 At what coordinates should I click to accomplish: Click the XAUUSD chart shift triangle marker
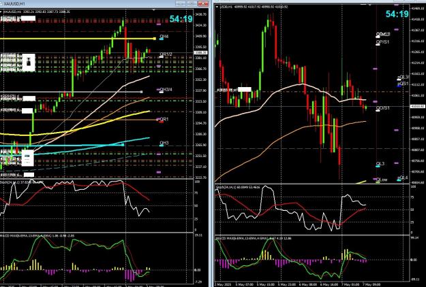point(154,10)
